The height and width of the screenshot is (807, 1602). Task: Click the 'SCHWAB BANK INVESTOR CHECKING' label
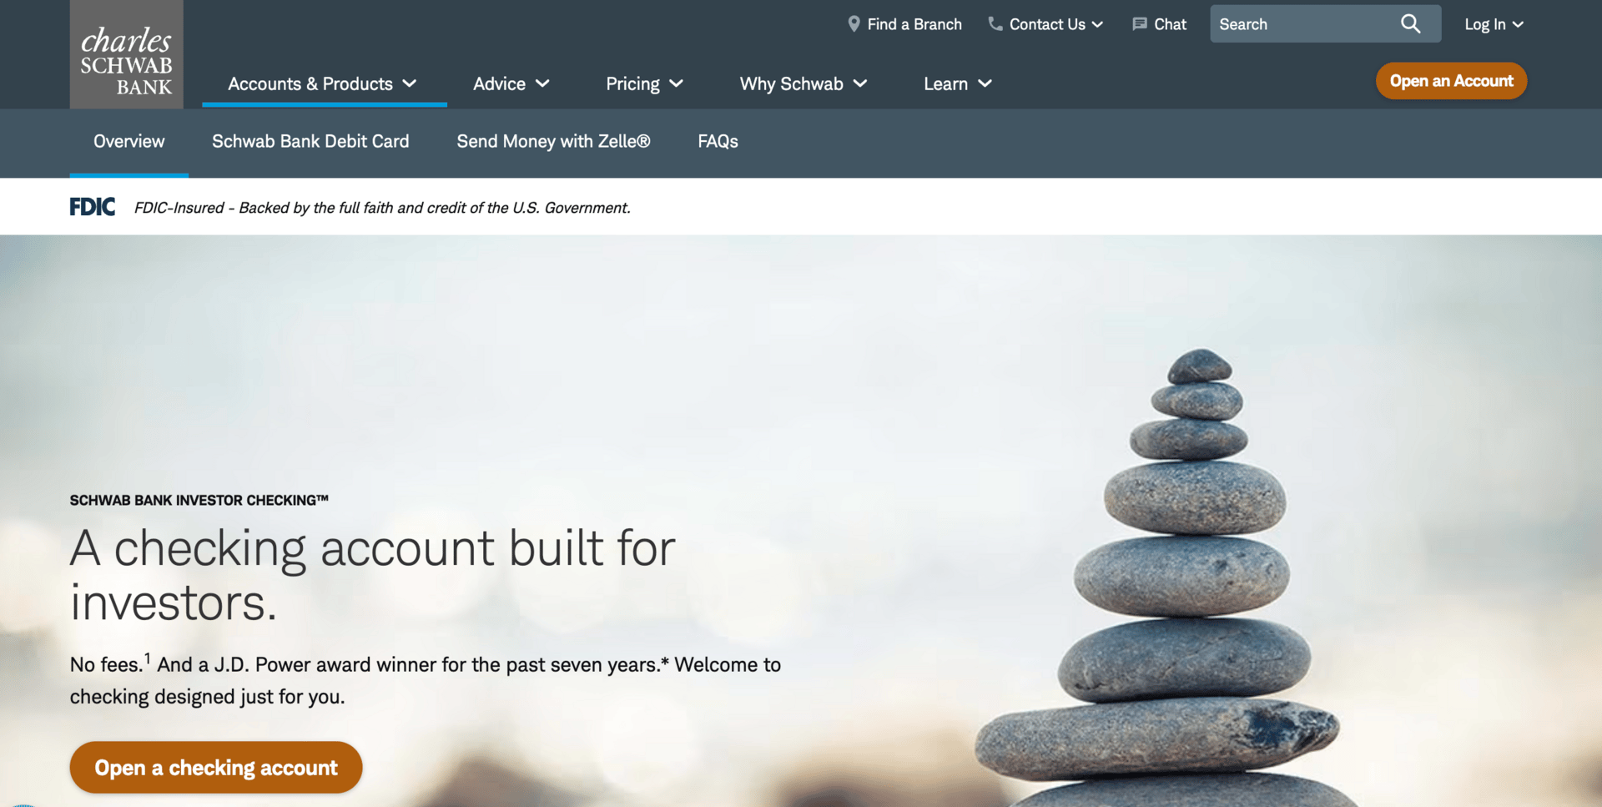click(199, 500)
